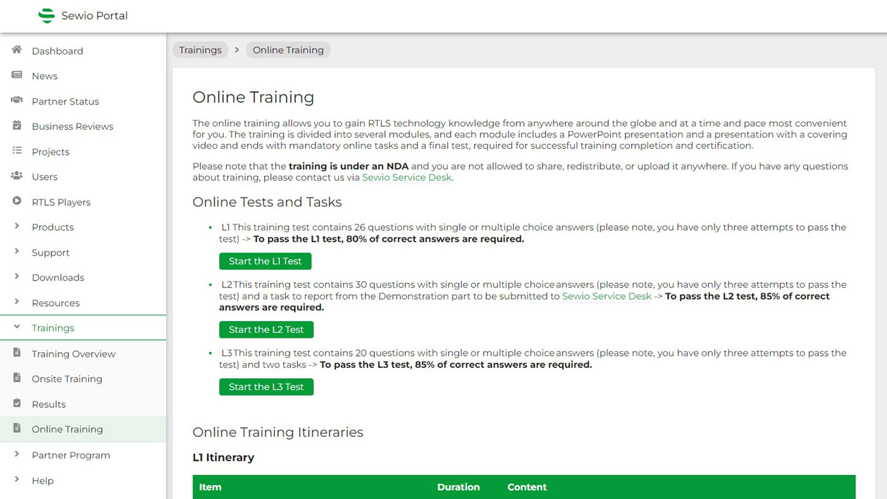
Task: Click the Sewio Portal logo icon
Action: 46,16
